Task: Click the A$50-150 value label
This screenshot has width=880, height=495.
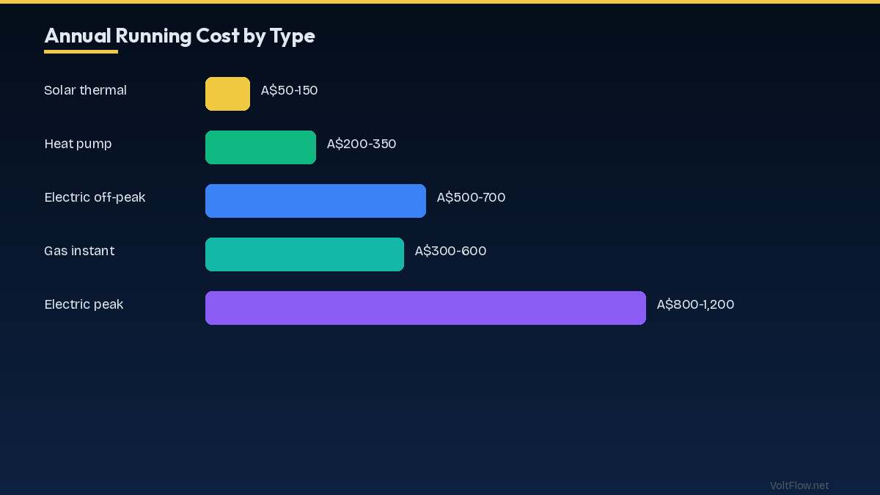Action: point(289,90)
